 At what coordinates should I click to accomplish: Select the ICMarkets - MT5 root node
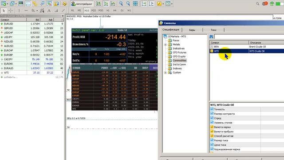(x=177, y=36)
